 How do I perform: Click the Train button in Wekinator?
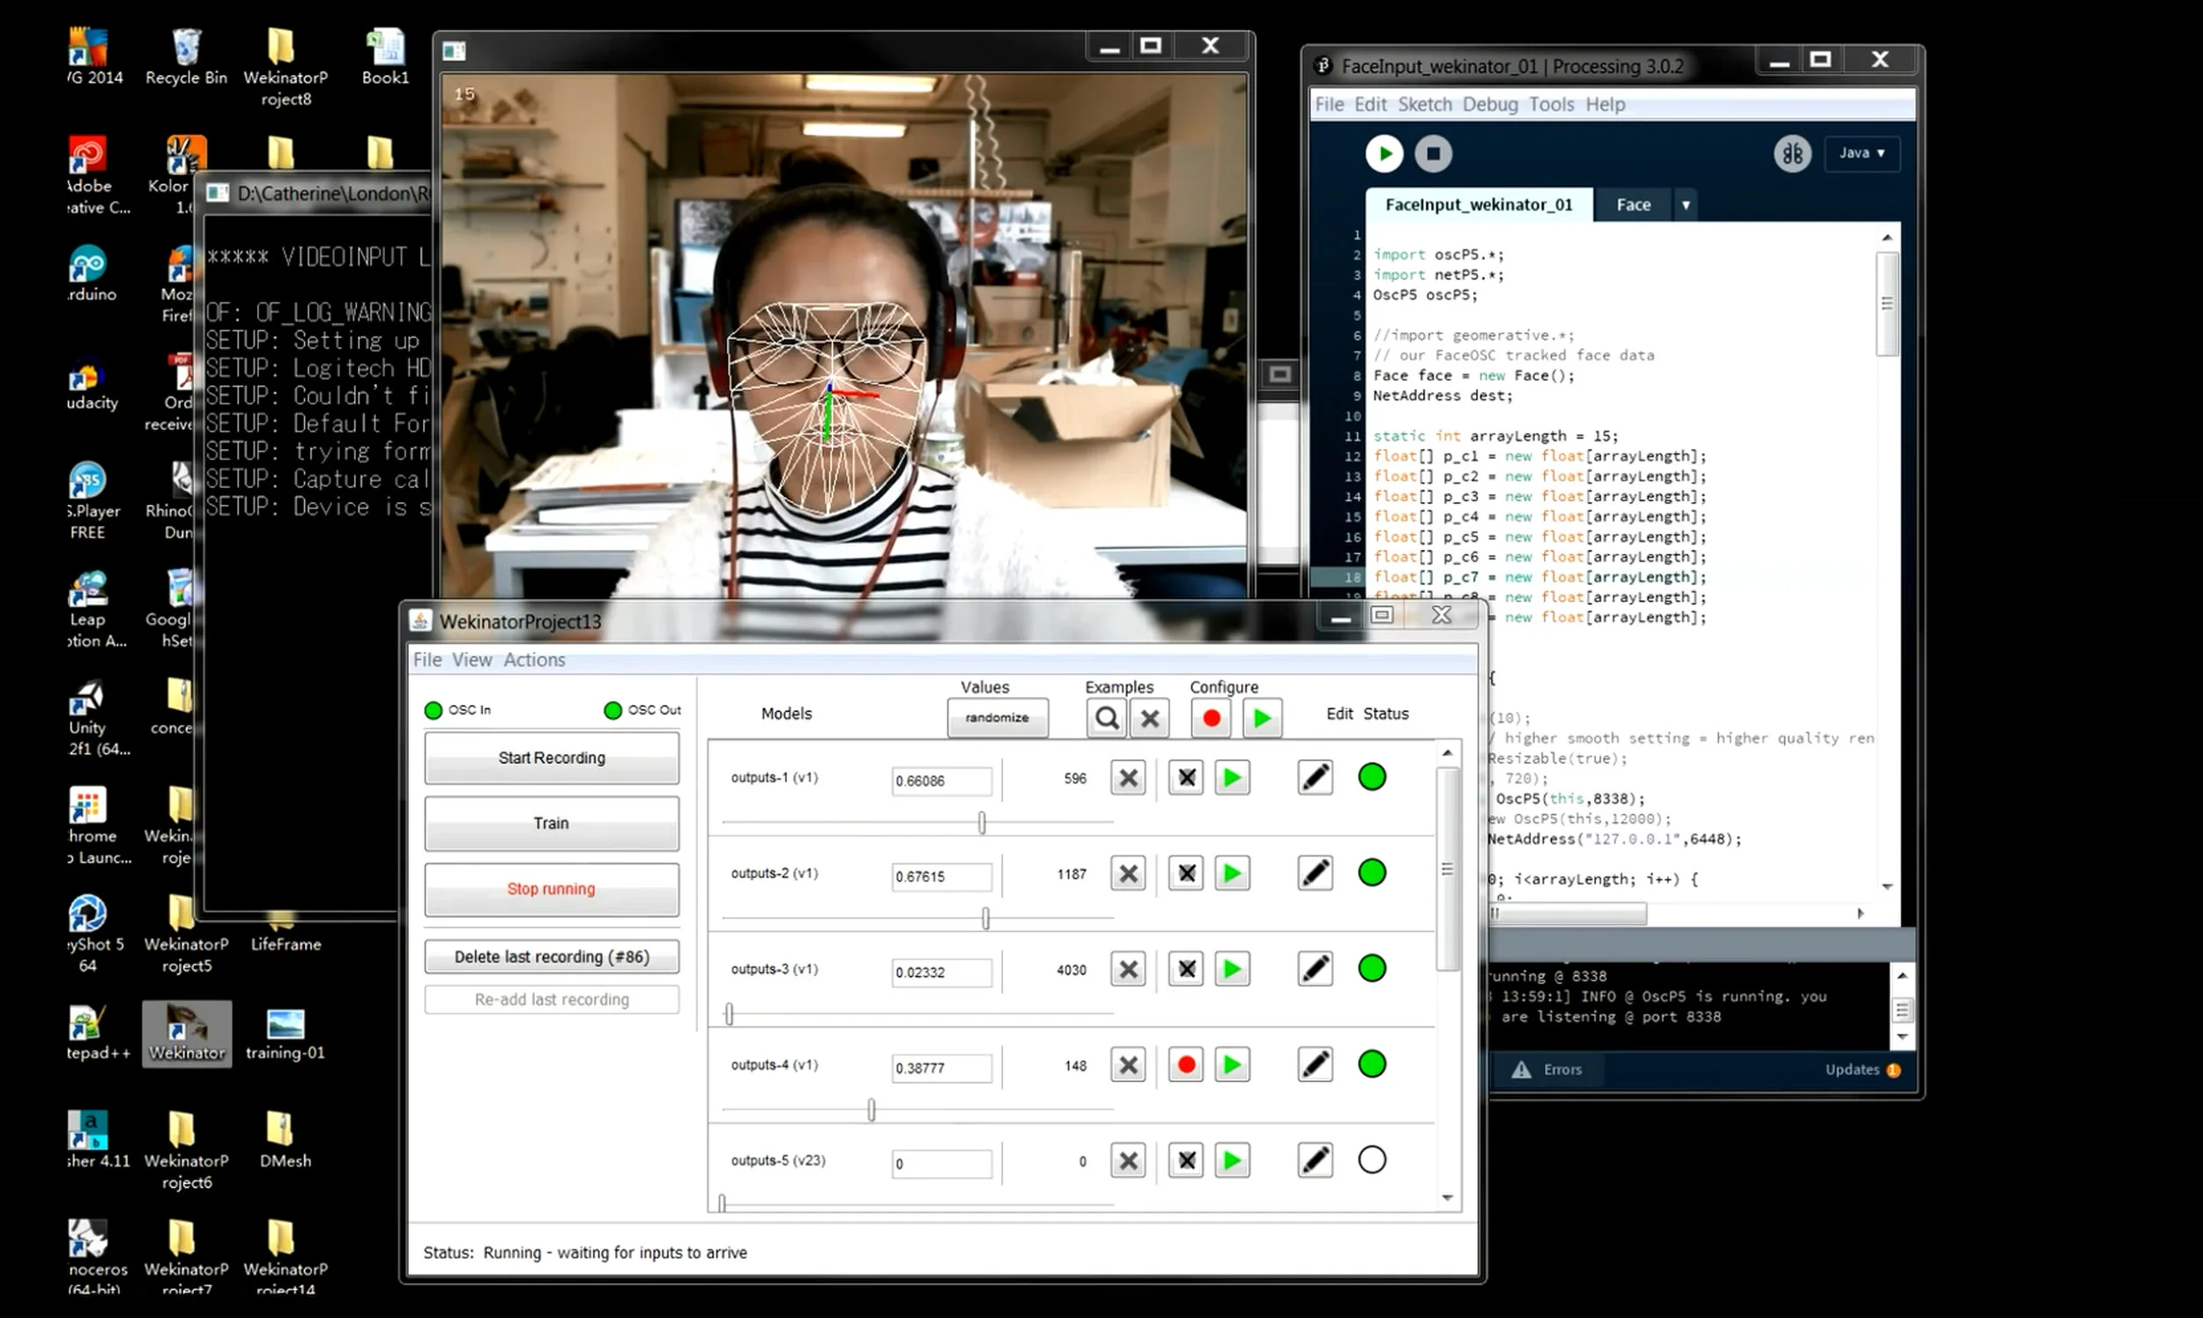[x=552, y=823]
